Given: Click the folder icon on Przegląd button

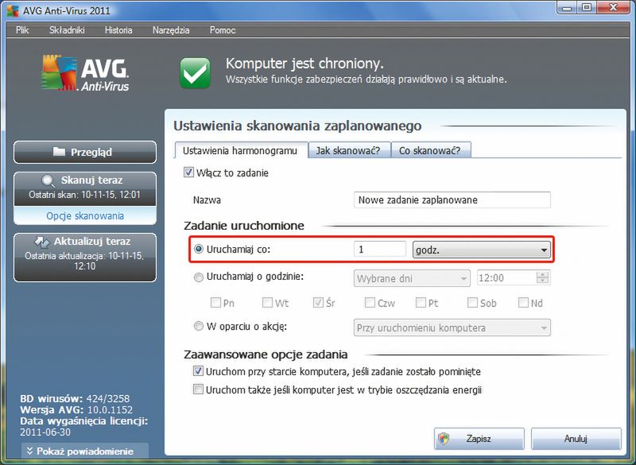Looking at the screenshot, I should pos(59,152).
